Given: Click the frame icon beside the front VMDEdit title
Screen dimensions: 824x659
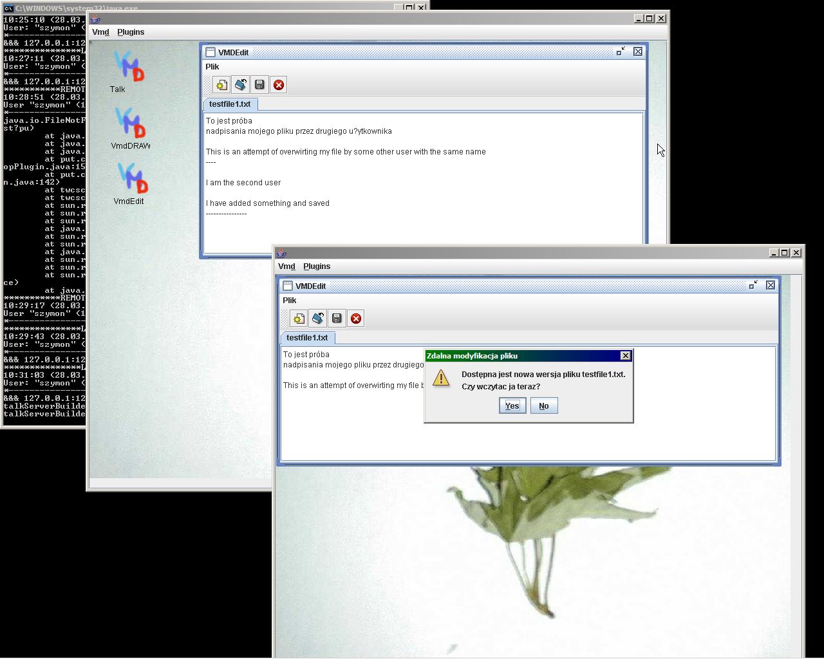Looking at the screenshot, I should pos(288,286).
